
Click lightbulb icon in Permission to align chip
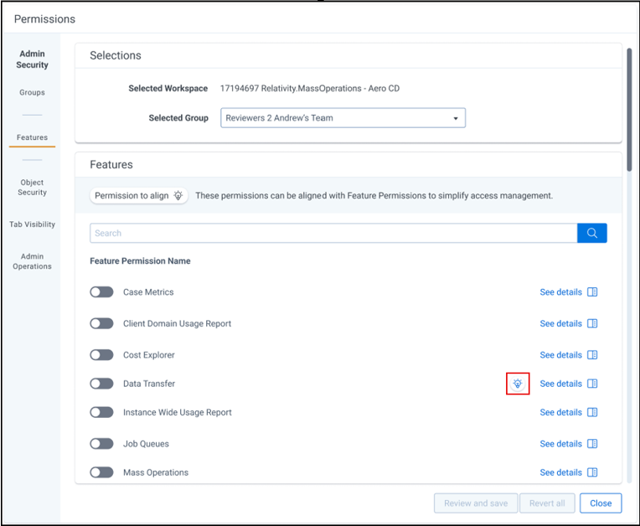pos(178,195)
